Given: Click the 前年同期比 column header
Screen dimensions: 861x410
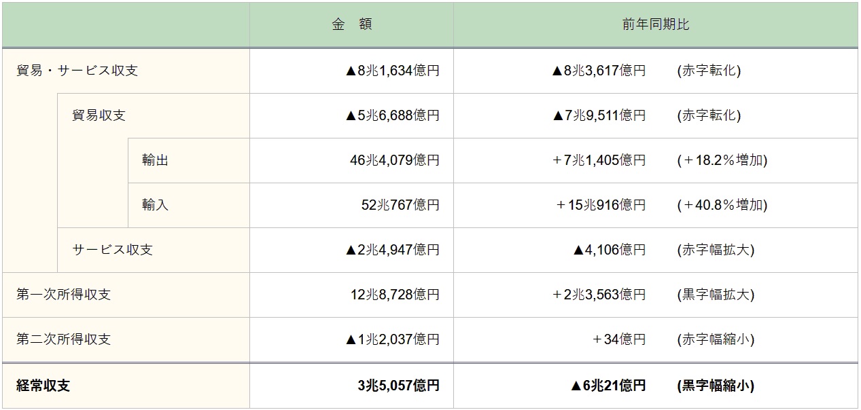Looking at the screenshot, I should [656, 24].
